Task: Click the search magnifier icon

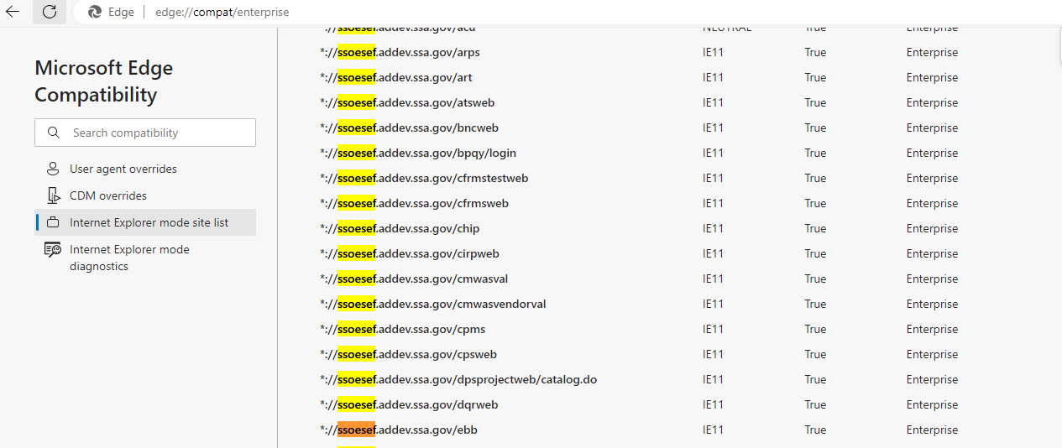Action: pyautogui.click(x=54, y=133)
